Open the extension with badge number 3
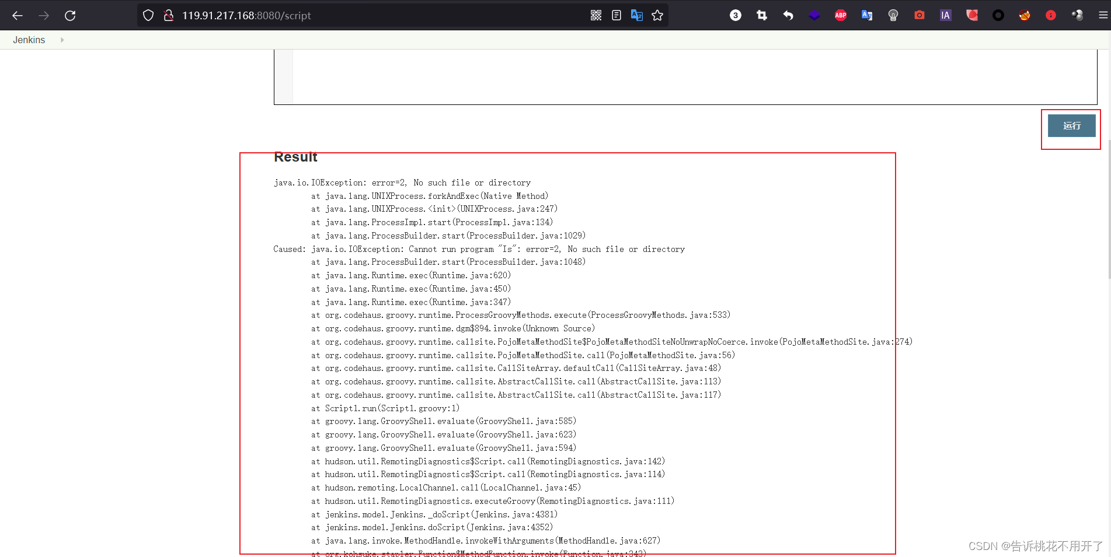This screenshot has height=557, width=1111. click(x=736, y=16)
